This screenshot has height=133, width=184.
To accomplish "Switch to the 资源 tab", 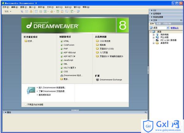I will click(159, 24).
